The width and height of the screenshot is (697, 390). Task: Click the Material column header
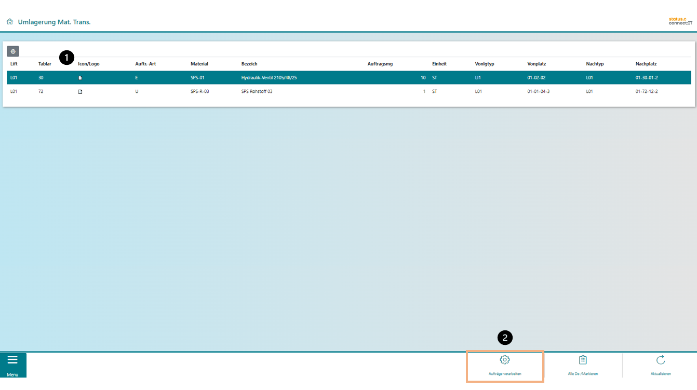(199, 64)
